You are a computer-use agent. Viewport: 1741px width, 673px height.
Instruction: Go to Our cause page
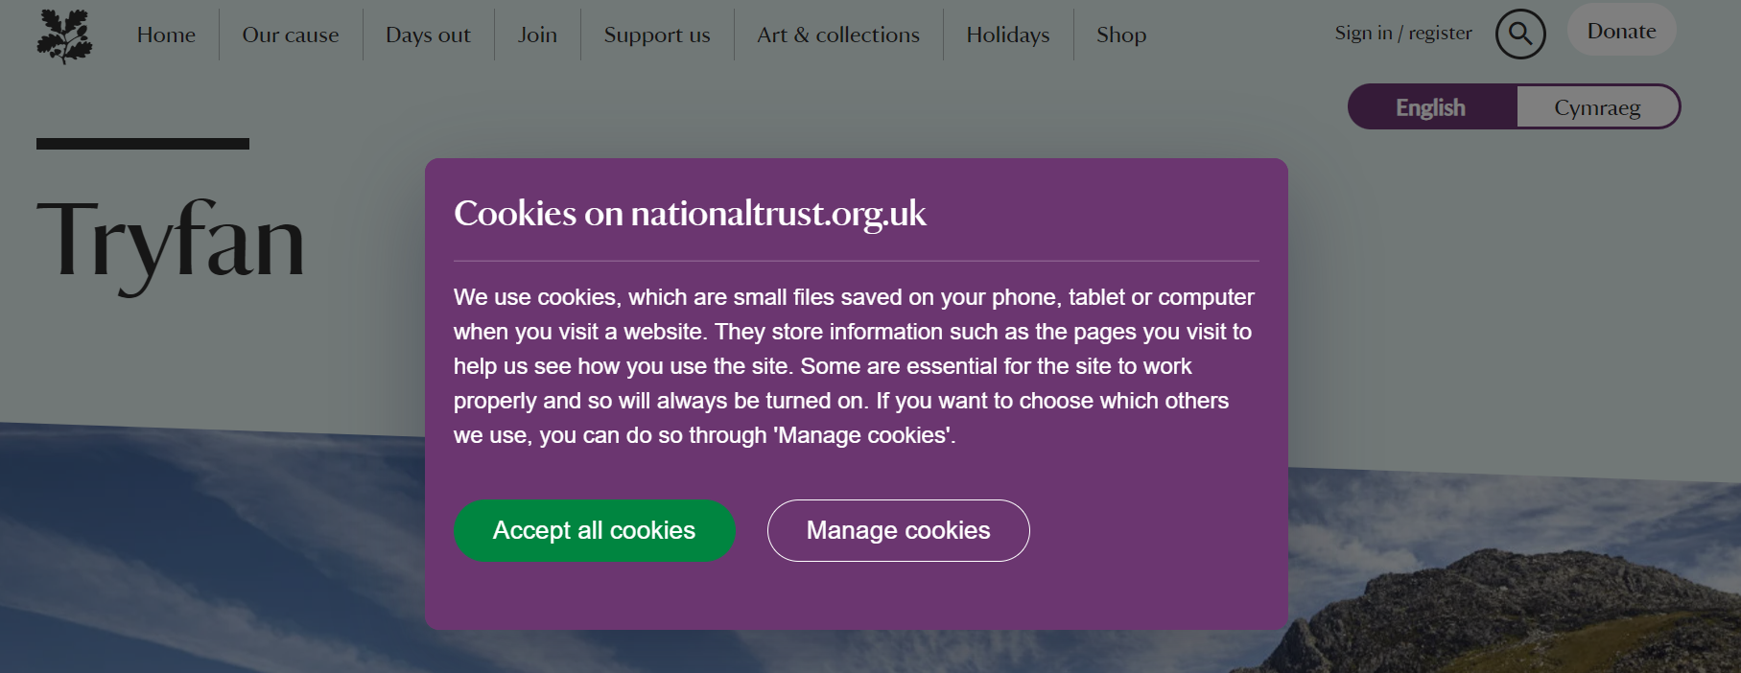[x=291, y=35]
